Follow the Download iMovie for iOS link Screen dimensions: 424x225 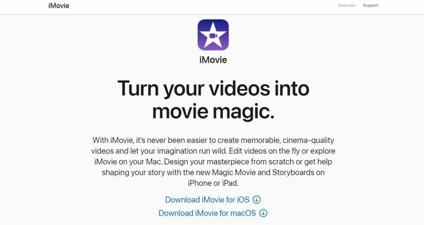[207, 200]
